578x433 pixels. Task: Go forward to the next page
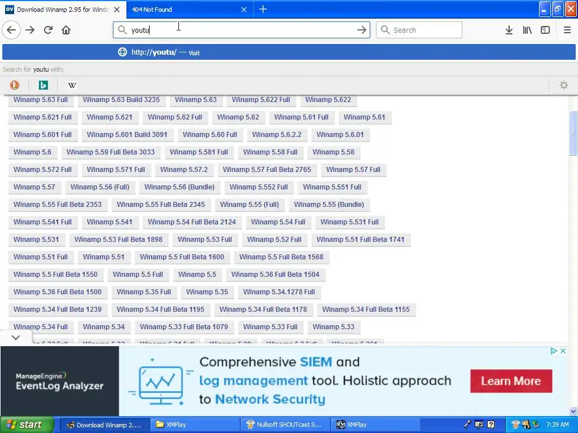[x=30, y=30]
